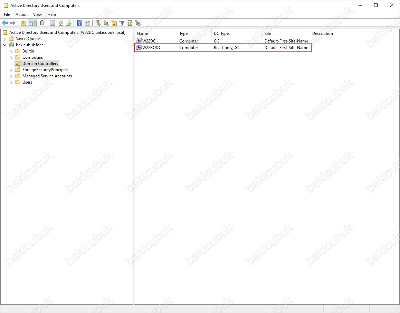This screenshot has width=400, height=313.
Task: Click the clipboard Paste toolbar icon
Action: point(42,23)
